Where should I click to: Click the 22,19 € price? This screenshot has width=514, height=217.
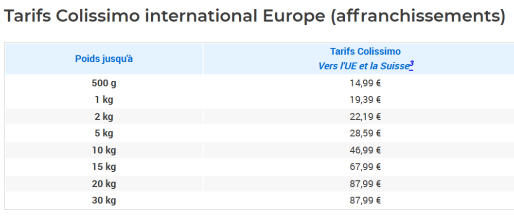365,116
